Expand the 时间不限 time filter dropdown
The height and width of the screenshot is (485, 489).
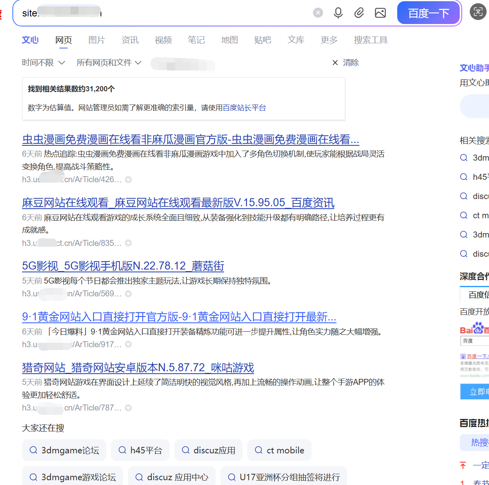tap(43, 63)
